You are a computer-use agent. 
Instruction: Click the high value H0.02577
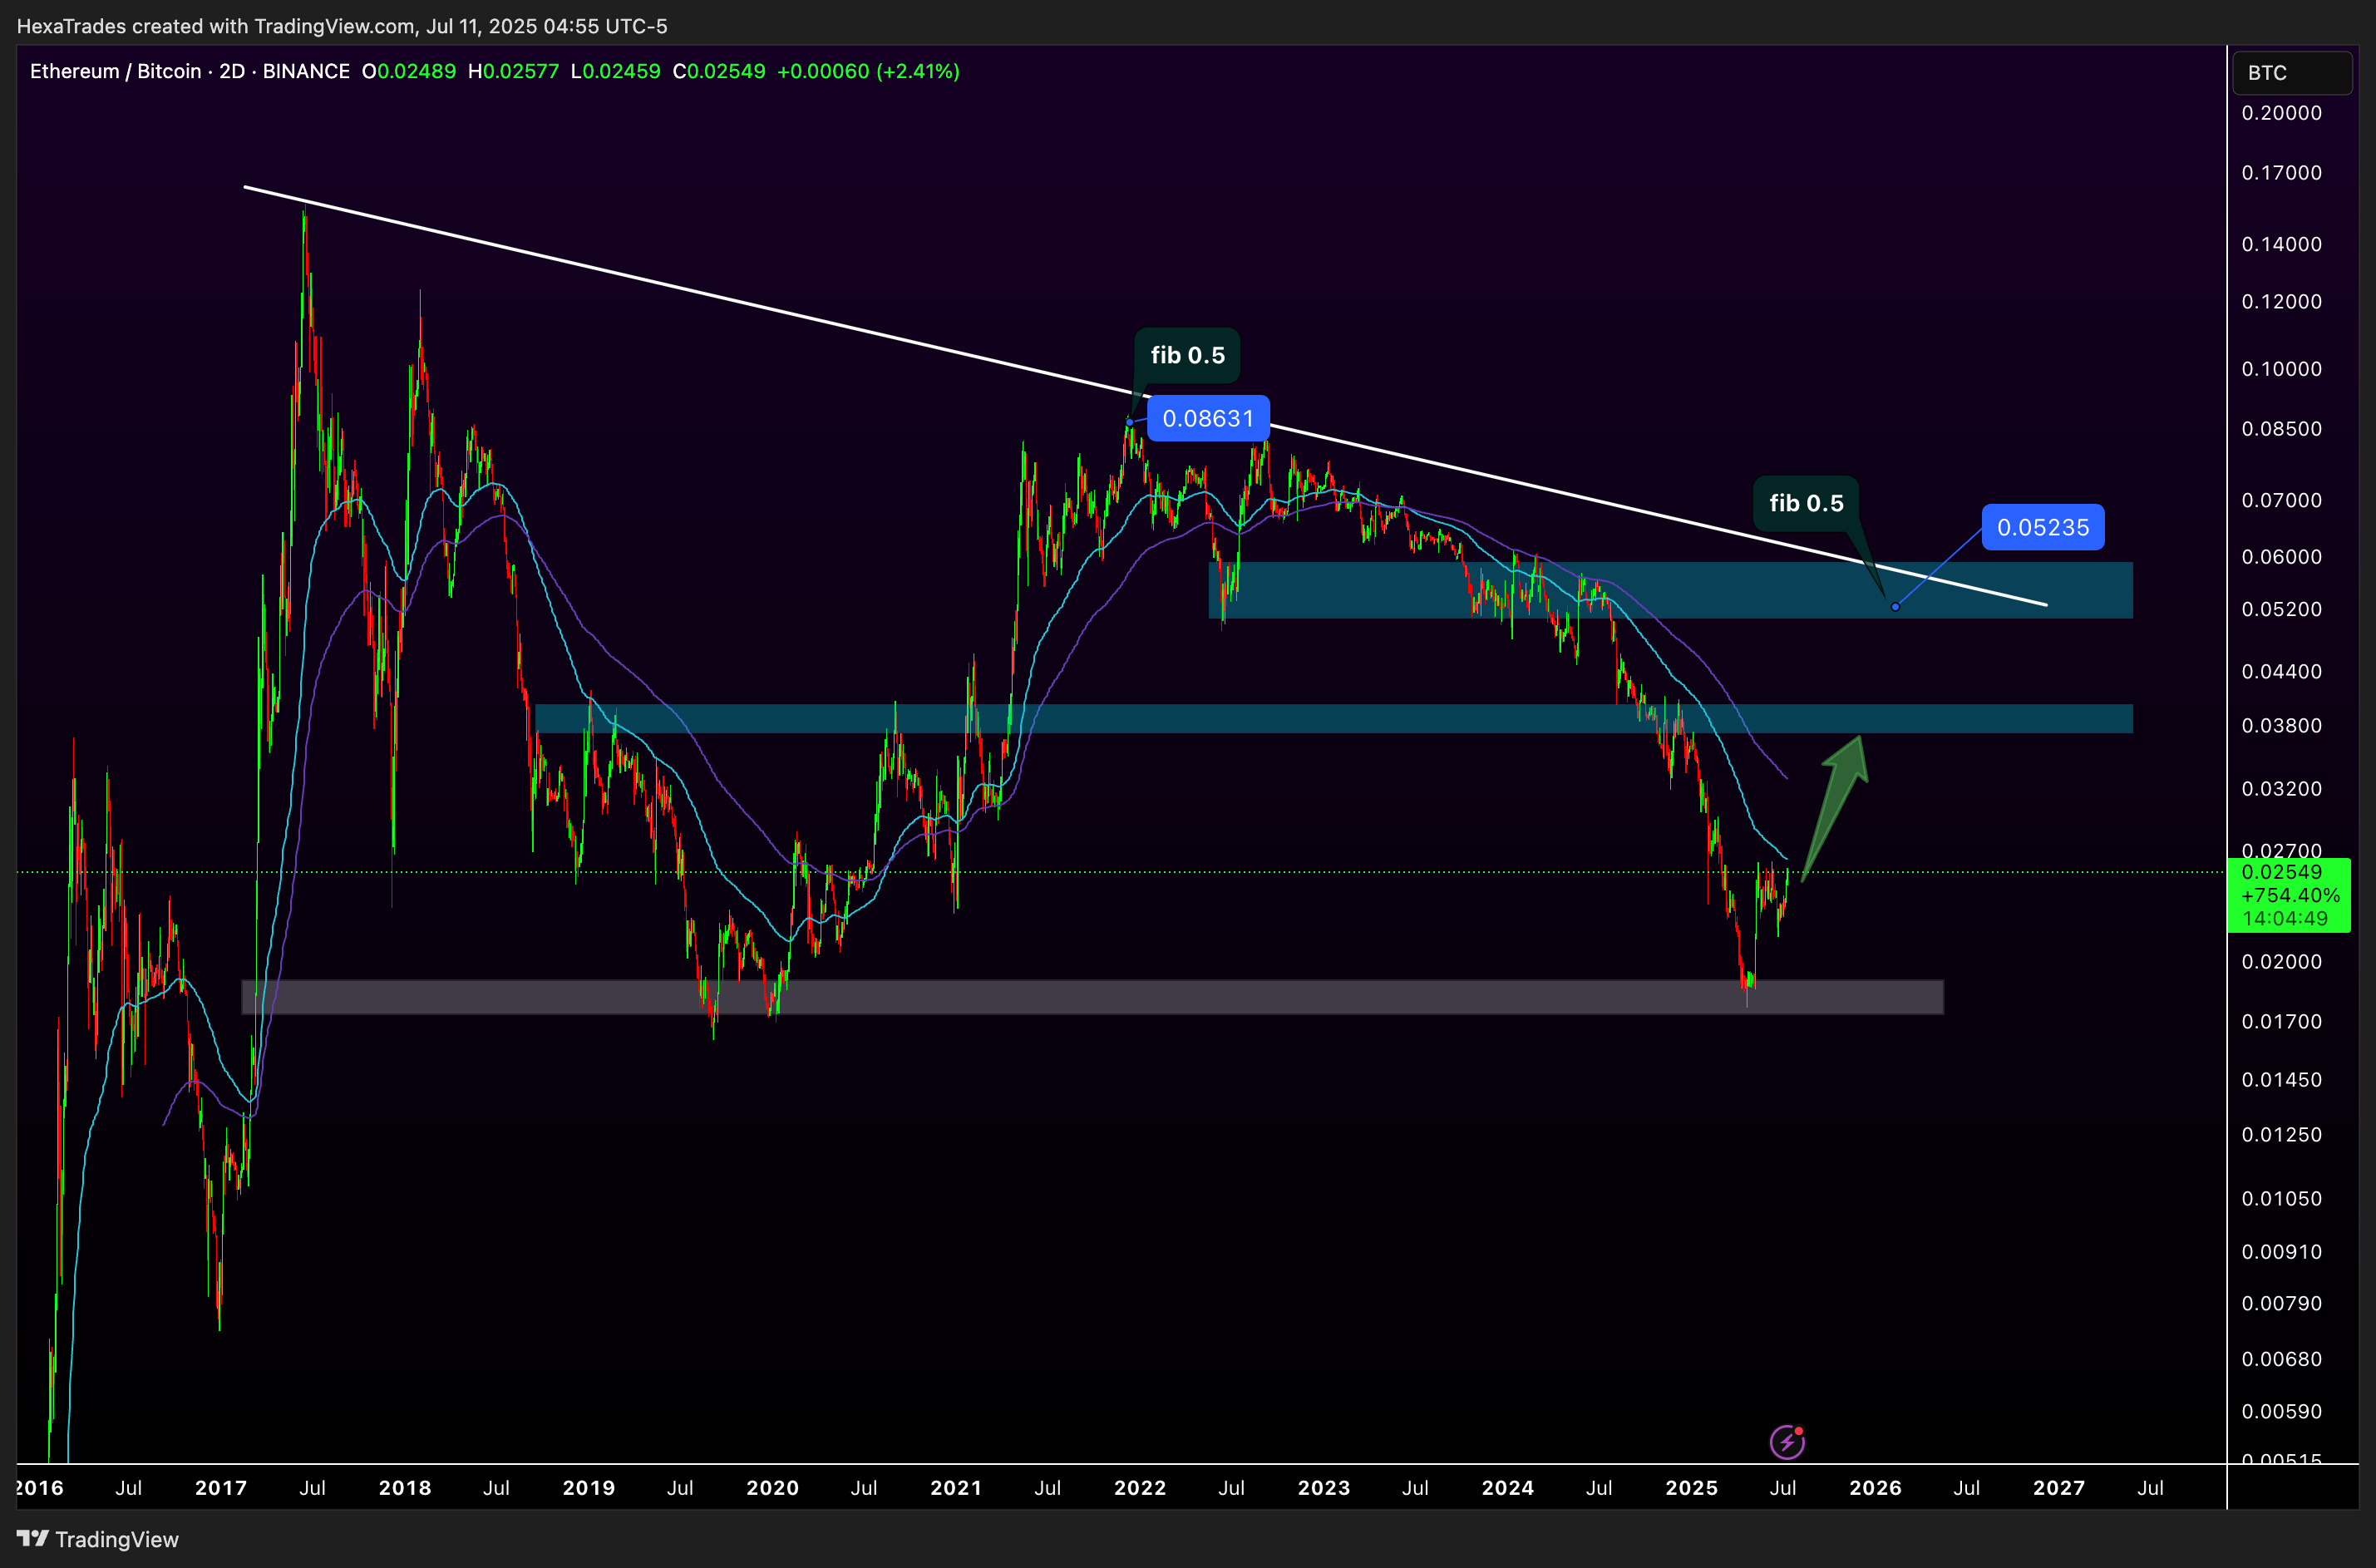coord(514,71)
